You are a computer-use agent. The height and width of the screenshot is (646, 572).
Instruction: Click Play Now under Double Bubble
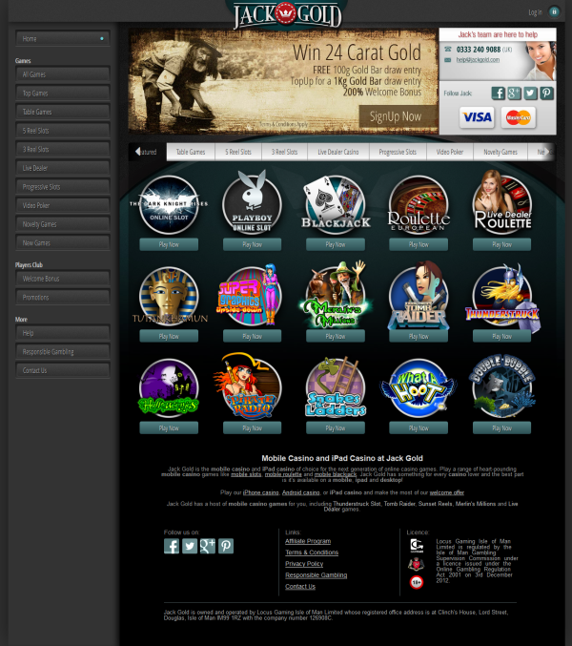coord(502,428)
